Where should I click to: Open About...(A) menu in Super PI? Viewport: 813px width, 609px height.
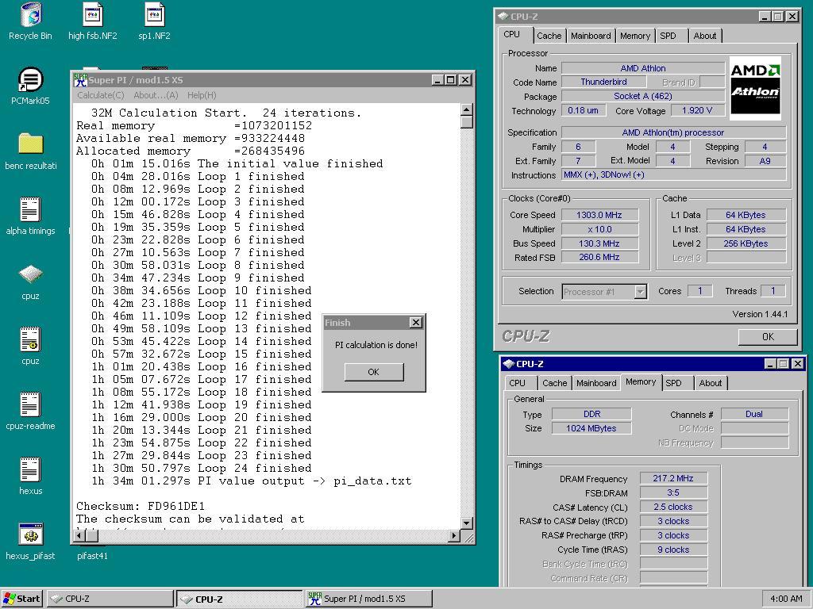(x=156, y=95)
